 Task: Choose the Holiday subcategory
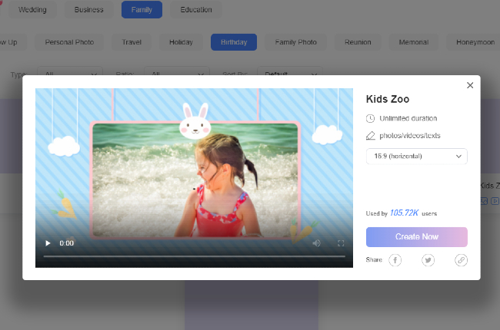click(181, 42)
